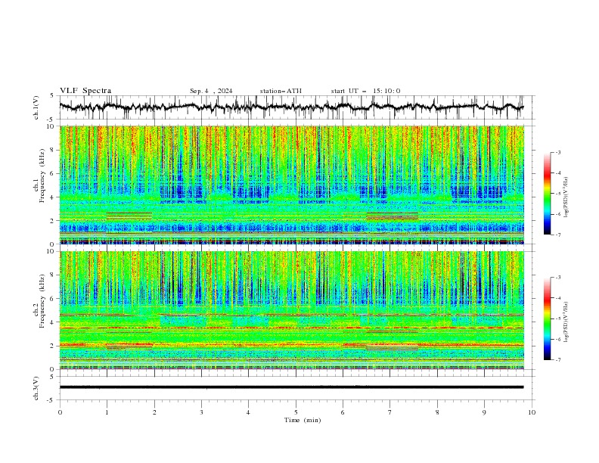599x463 pixels.
Task: Click the "ch.1(V)" axis label
Action: click(36, 107)
